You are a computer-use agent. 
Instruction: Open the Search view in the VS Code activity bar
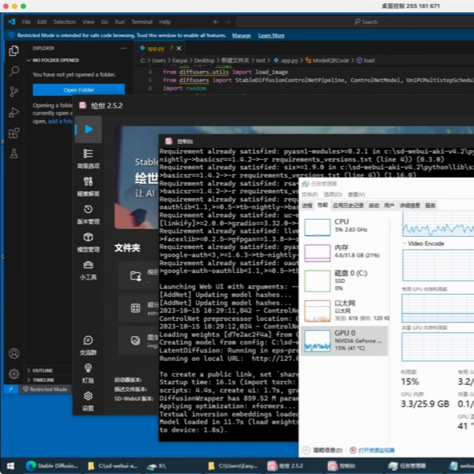[14, 71]
